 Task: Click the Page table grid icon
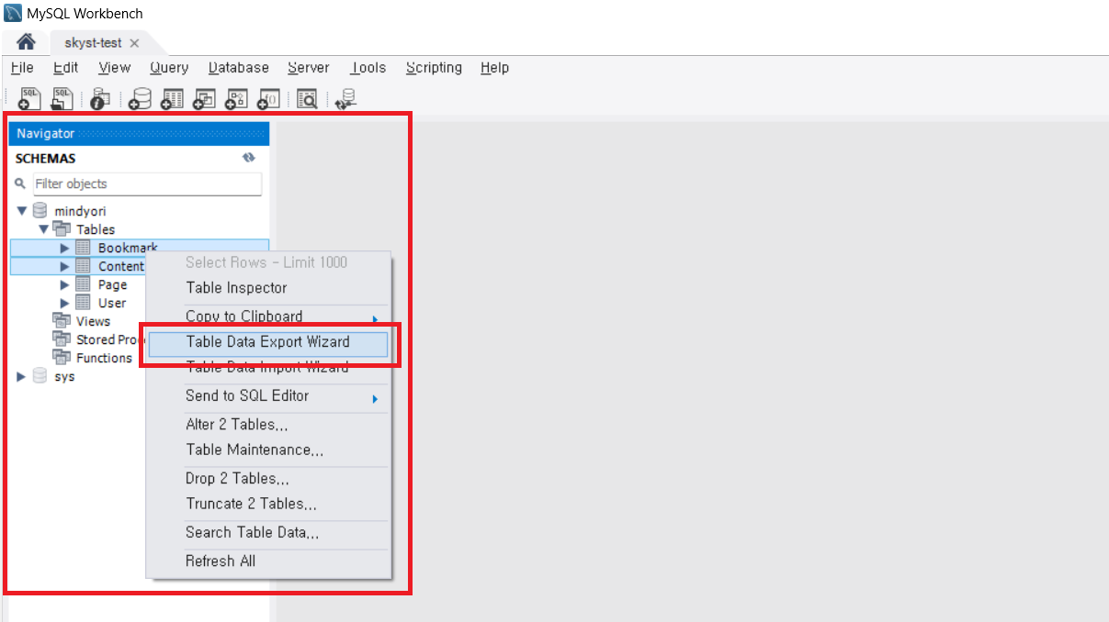click(x=83, y=284)
